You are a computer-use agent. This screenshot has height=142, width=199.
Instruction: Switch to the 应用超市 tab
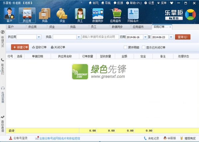(x=141, y=27)
